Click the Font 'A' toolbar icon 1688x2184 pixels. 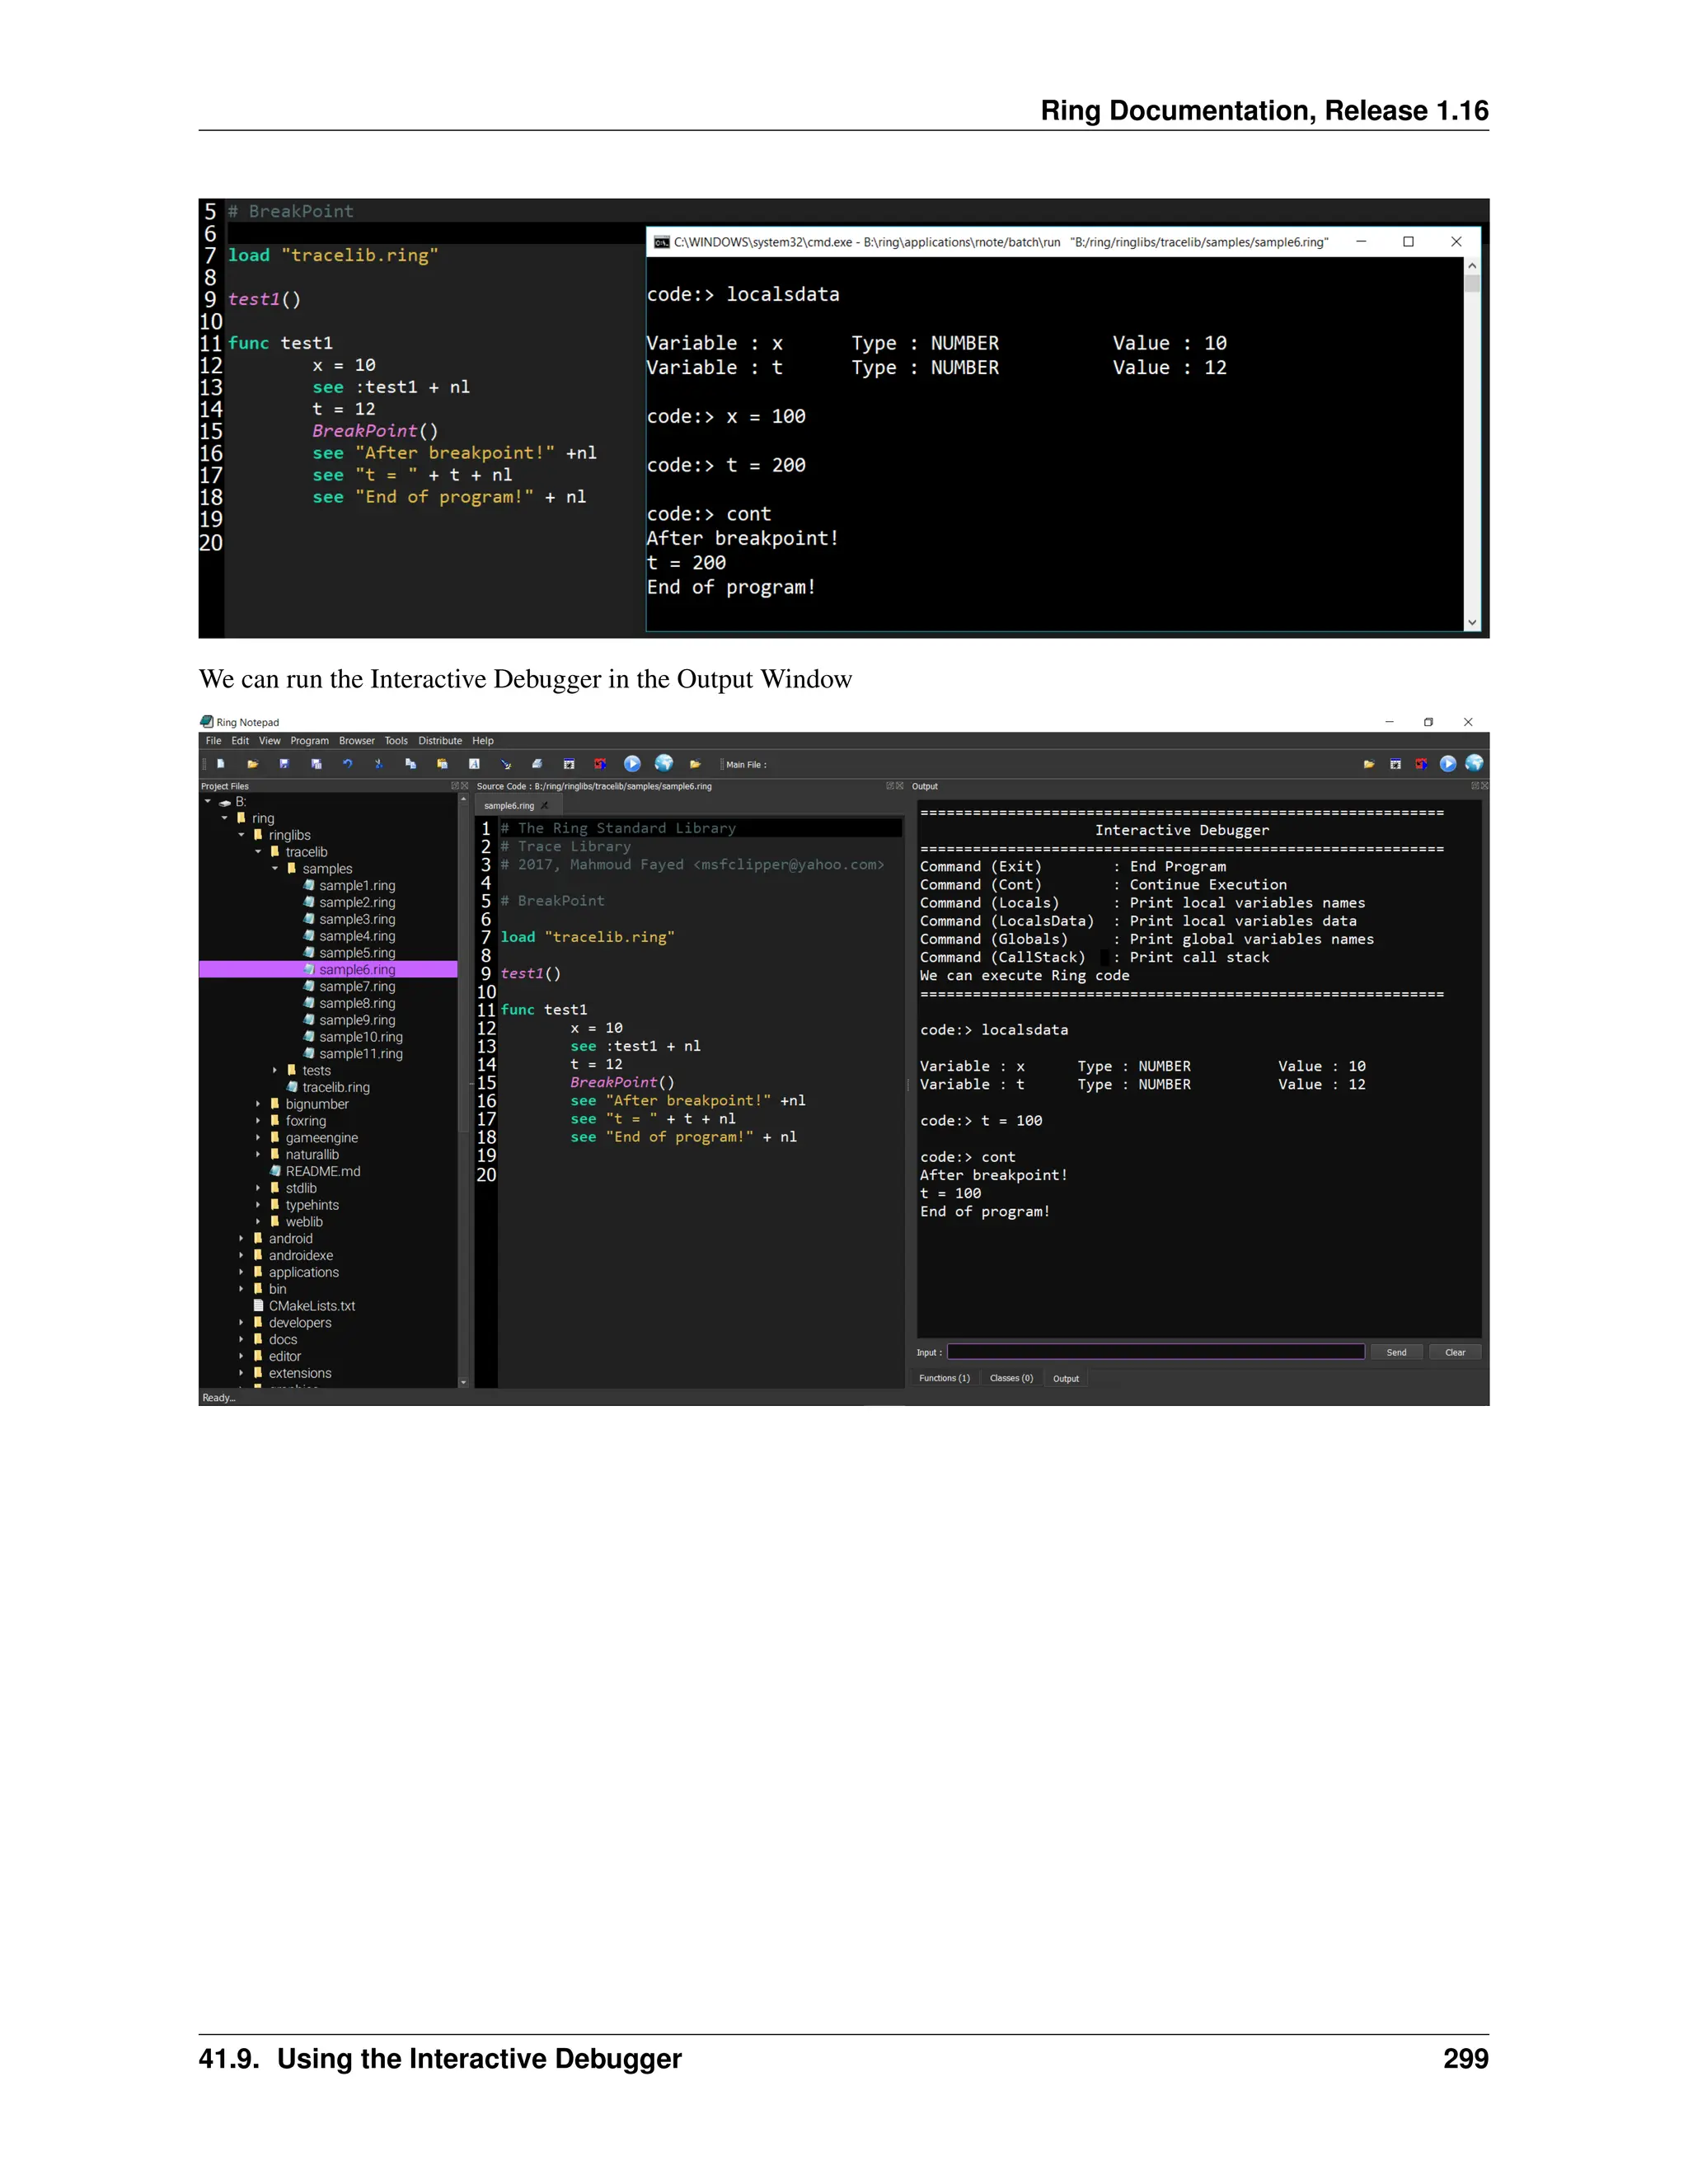(474, 764)
